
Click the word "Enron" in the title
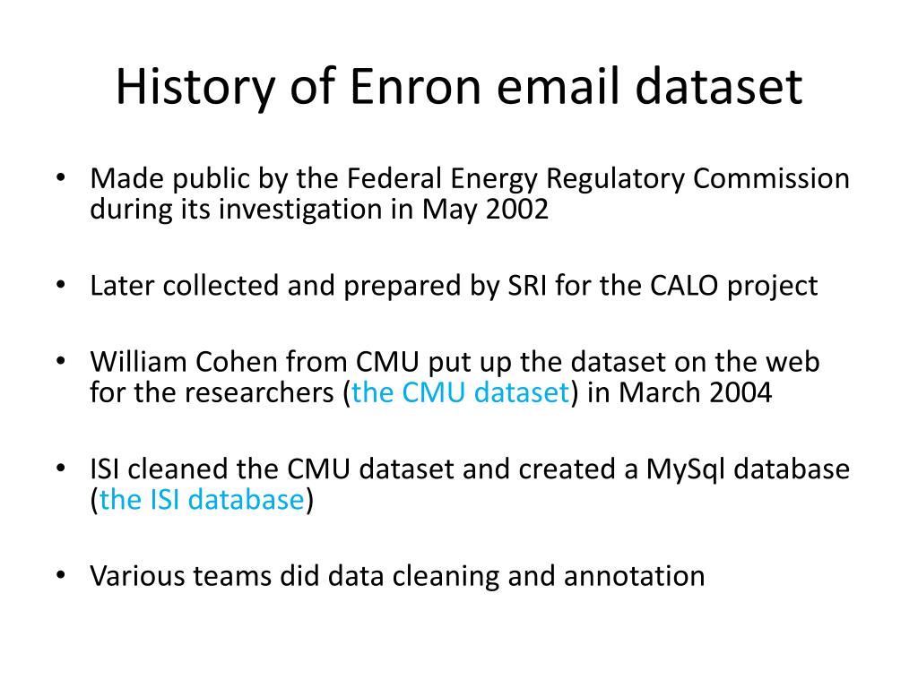tap(415, 87)
